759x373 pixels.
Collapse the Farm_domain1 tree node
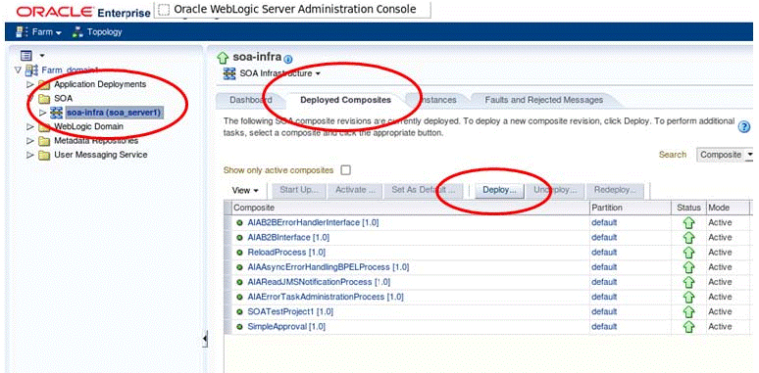coord(18,70)
